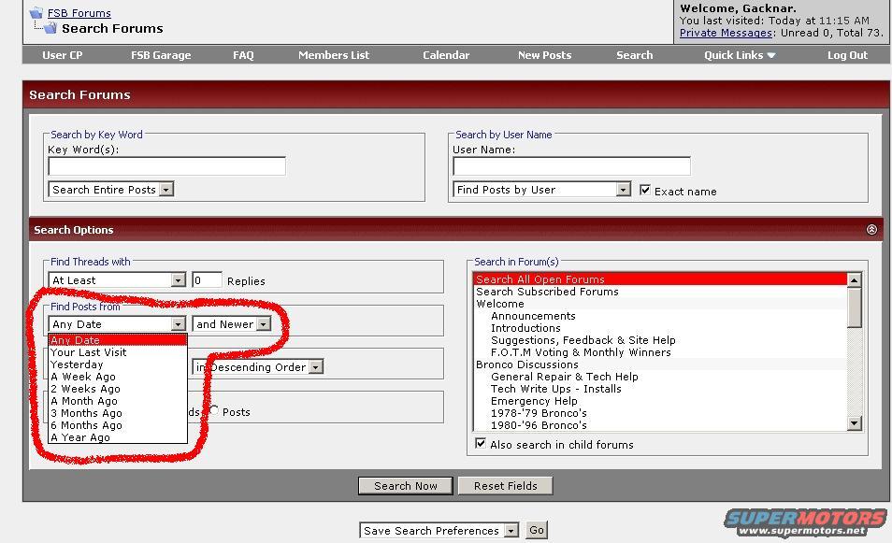Open the Private Messages link
Screen dimensions: 892x543
(x=726, y=33)
